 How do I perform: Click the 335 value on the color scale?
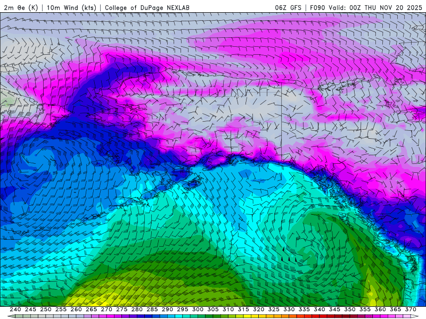click(x=304, y=309)
